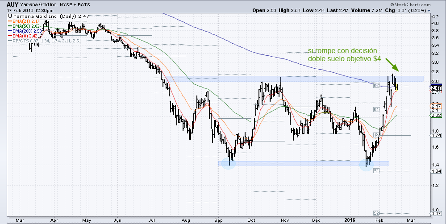Click the 1.34 pivot price tag
446x224 pixels.
pyautogui.click(x=437, y=171)
